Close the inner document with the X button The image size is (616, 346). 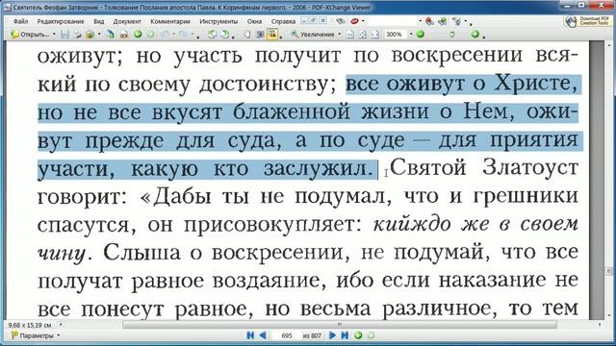(x=322, y=21)
